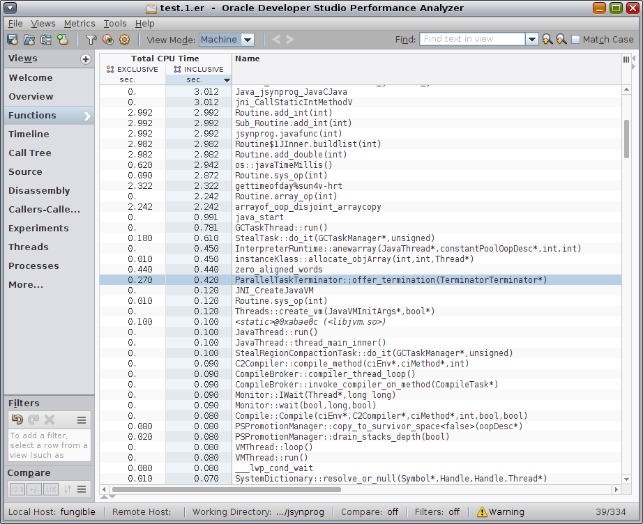643x524 pixels.
Task: Click the function color eye icon
Action: pyautogui.click(x=108, y=39)
